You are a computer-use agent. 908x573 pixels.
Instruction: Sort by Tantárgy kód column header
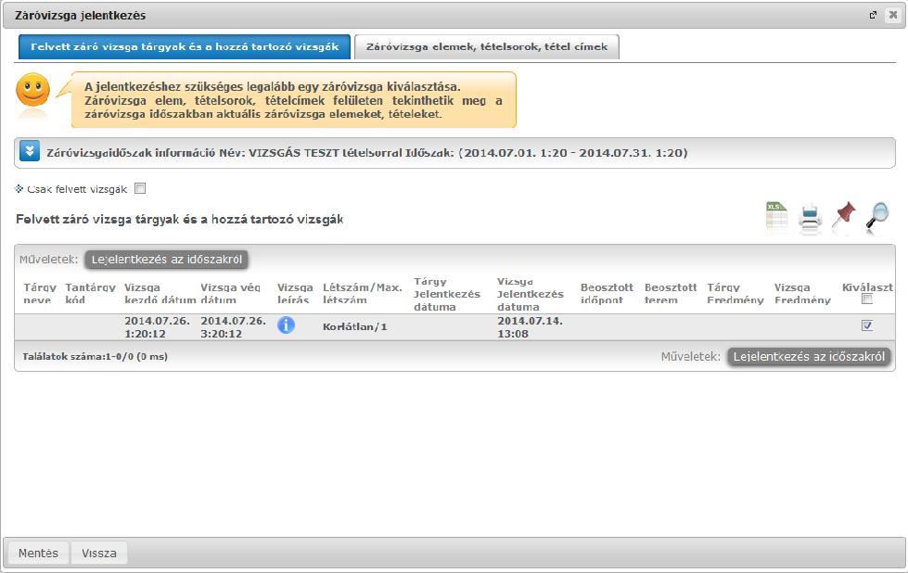click(90, 293)
